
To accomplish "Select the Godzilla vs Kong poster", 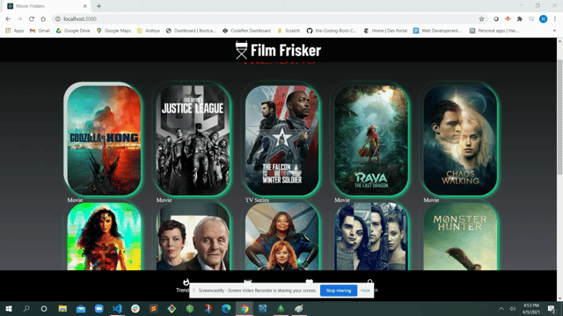I will pyautogui.click(x=104, y=140).
